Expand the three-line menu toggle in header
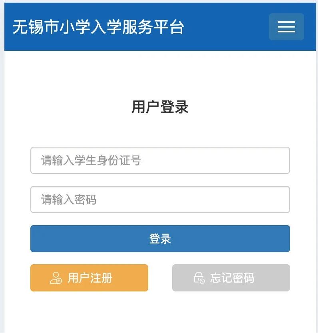 (x=286, y=27)
